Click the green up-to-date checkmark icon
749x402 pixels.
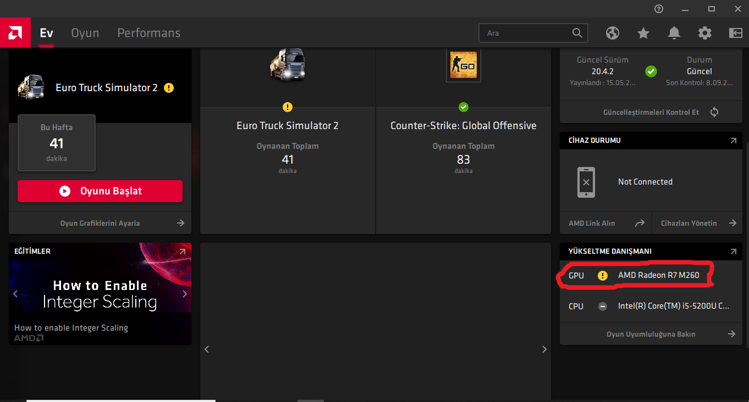[651, 71]
